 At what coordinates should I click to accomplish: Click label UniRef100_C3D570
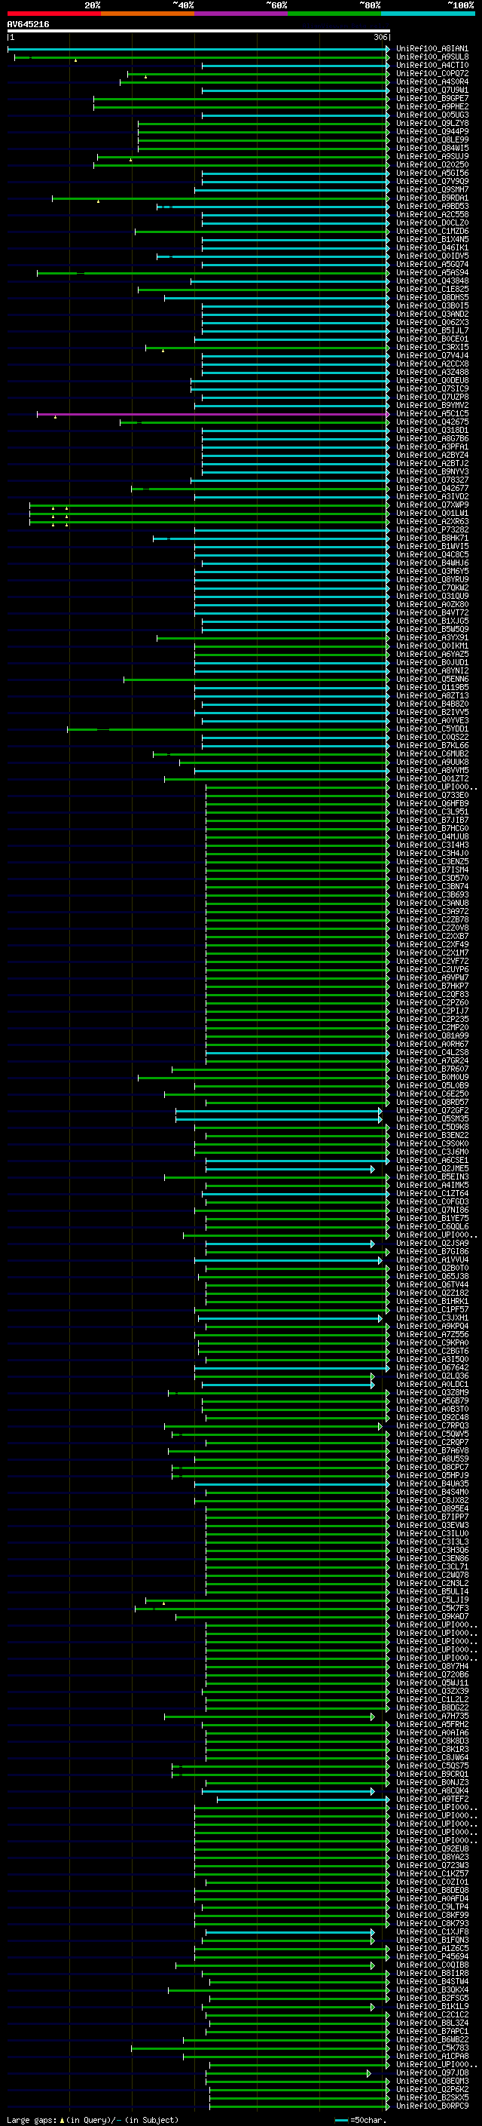(432, 878)
